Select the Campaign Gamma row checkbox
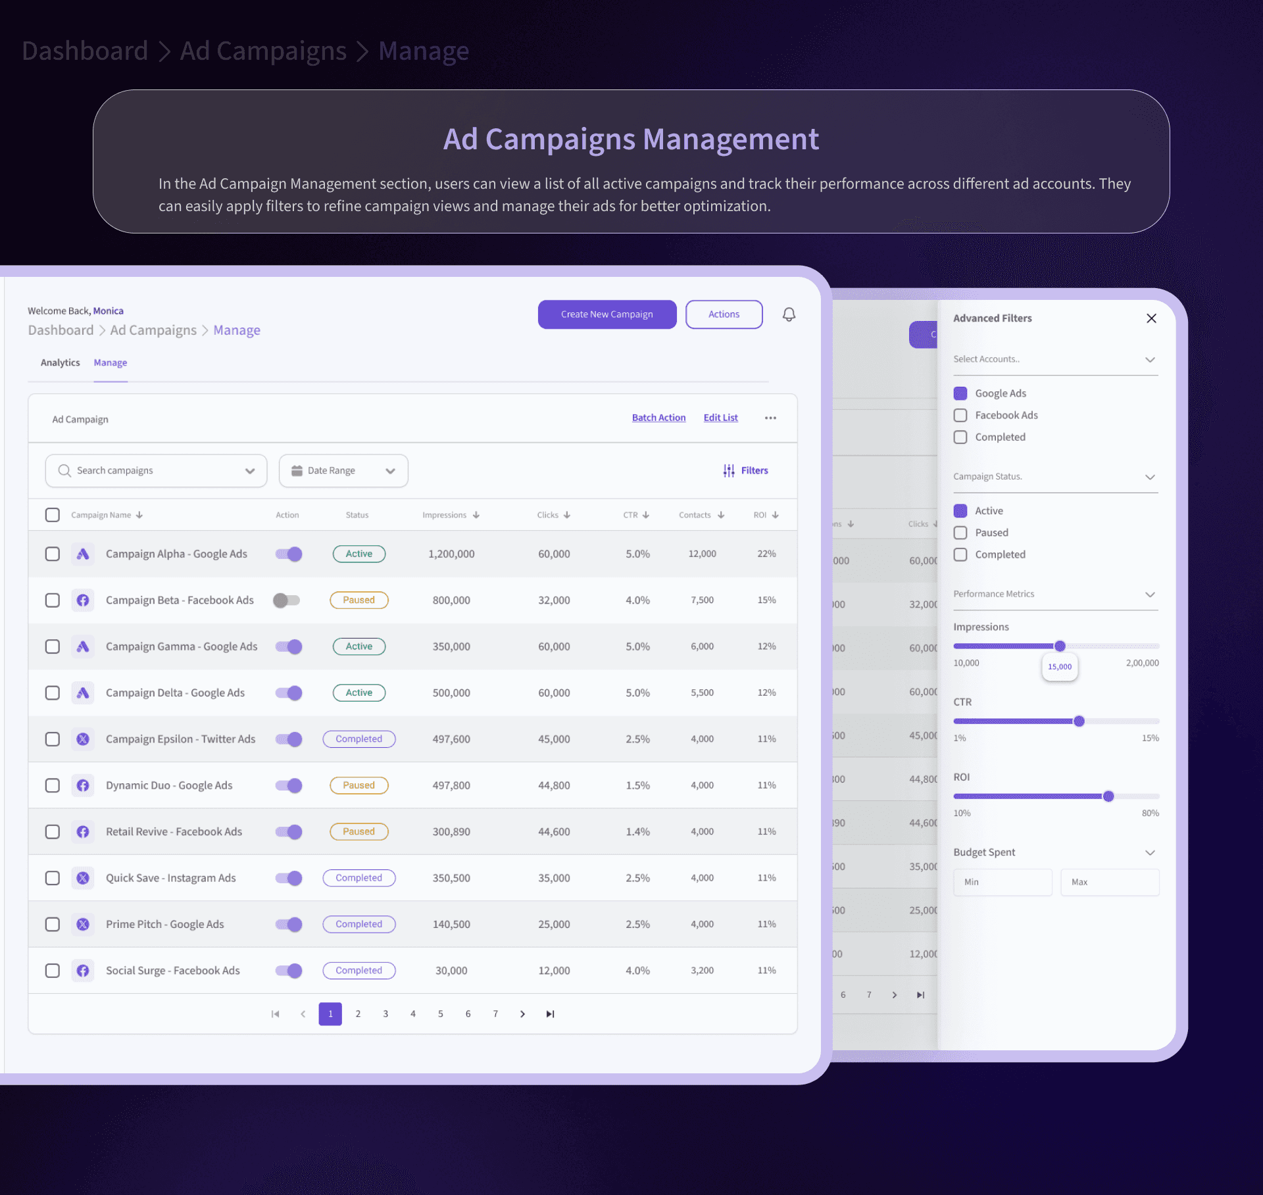 point(53,646)
